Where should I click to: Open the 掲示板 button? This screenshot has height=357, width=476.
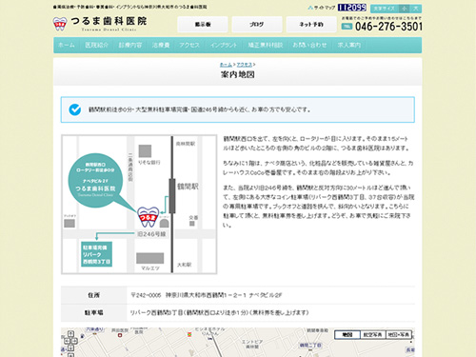(x=203, y=25)
